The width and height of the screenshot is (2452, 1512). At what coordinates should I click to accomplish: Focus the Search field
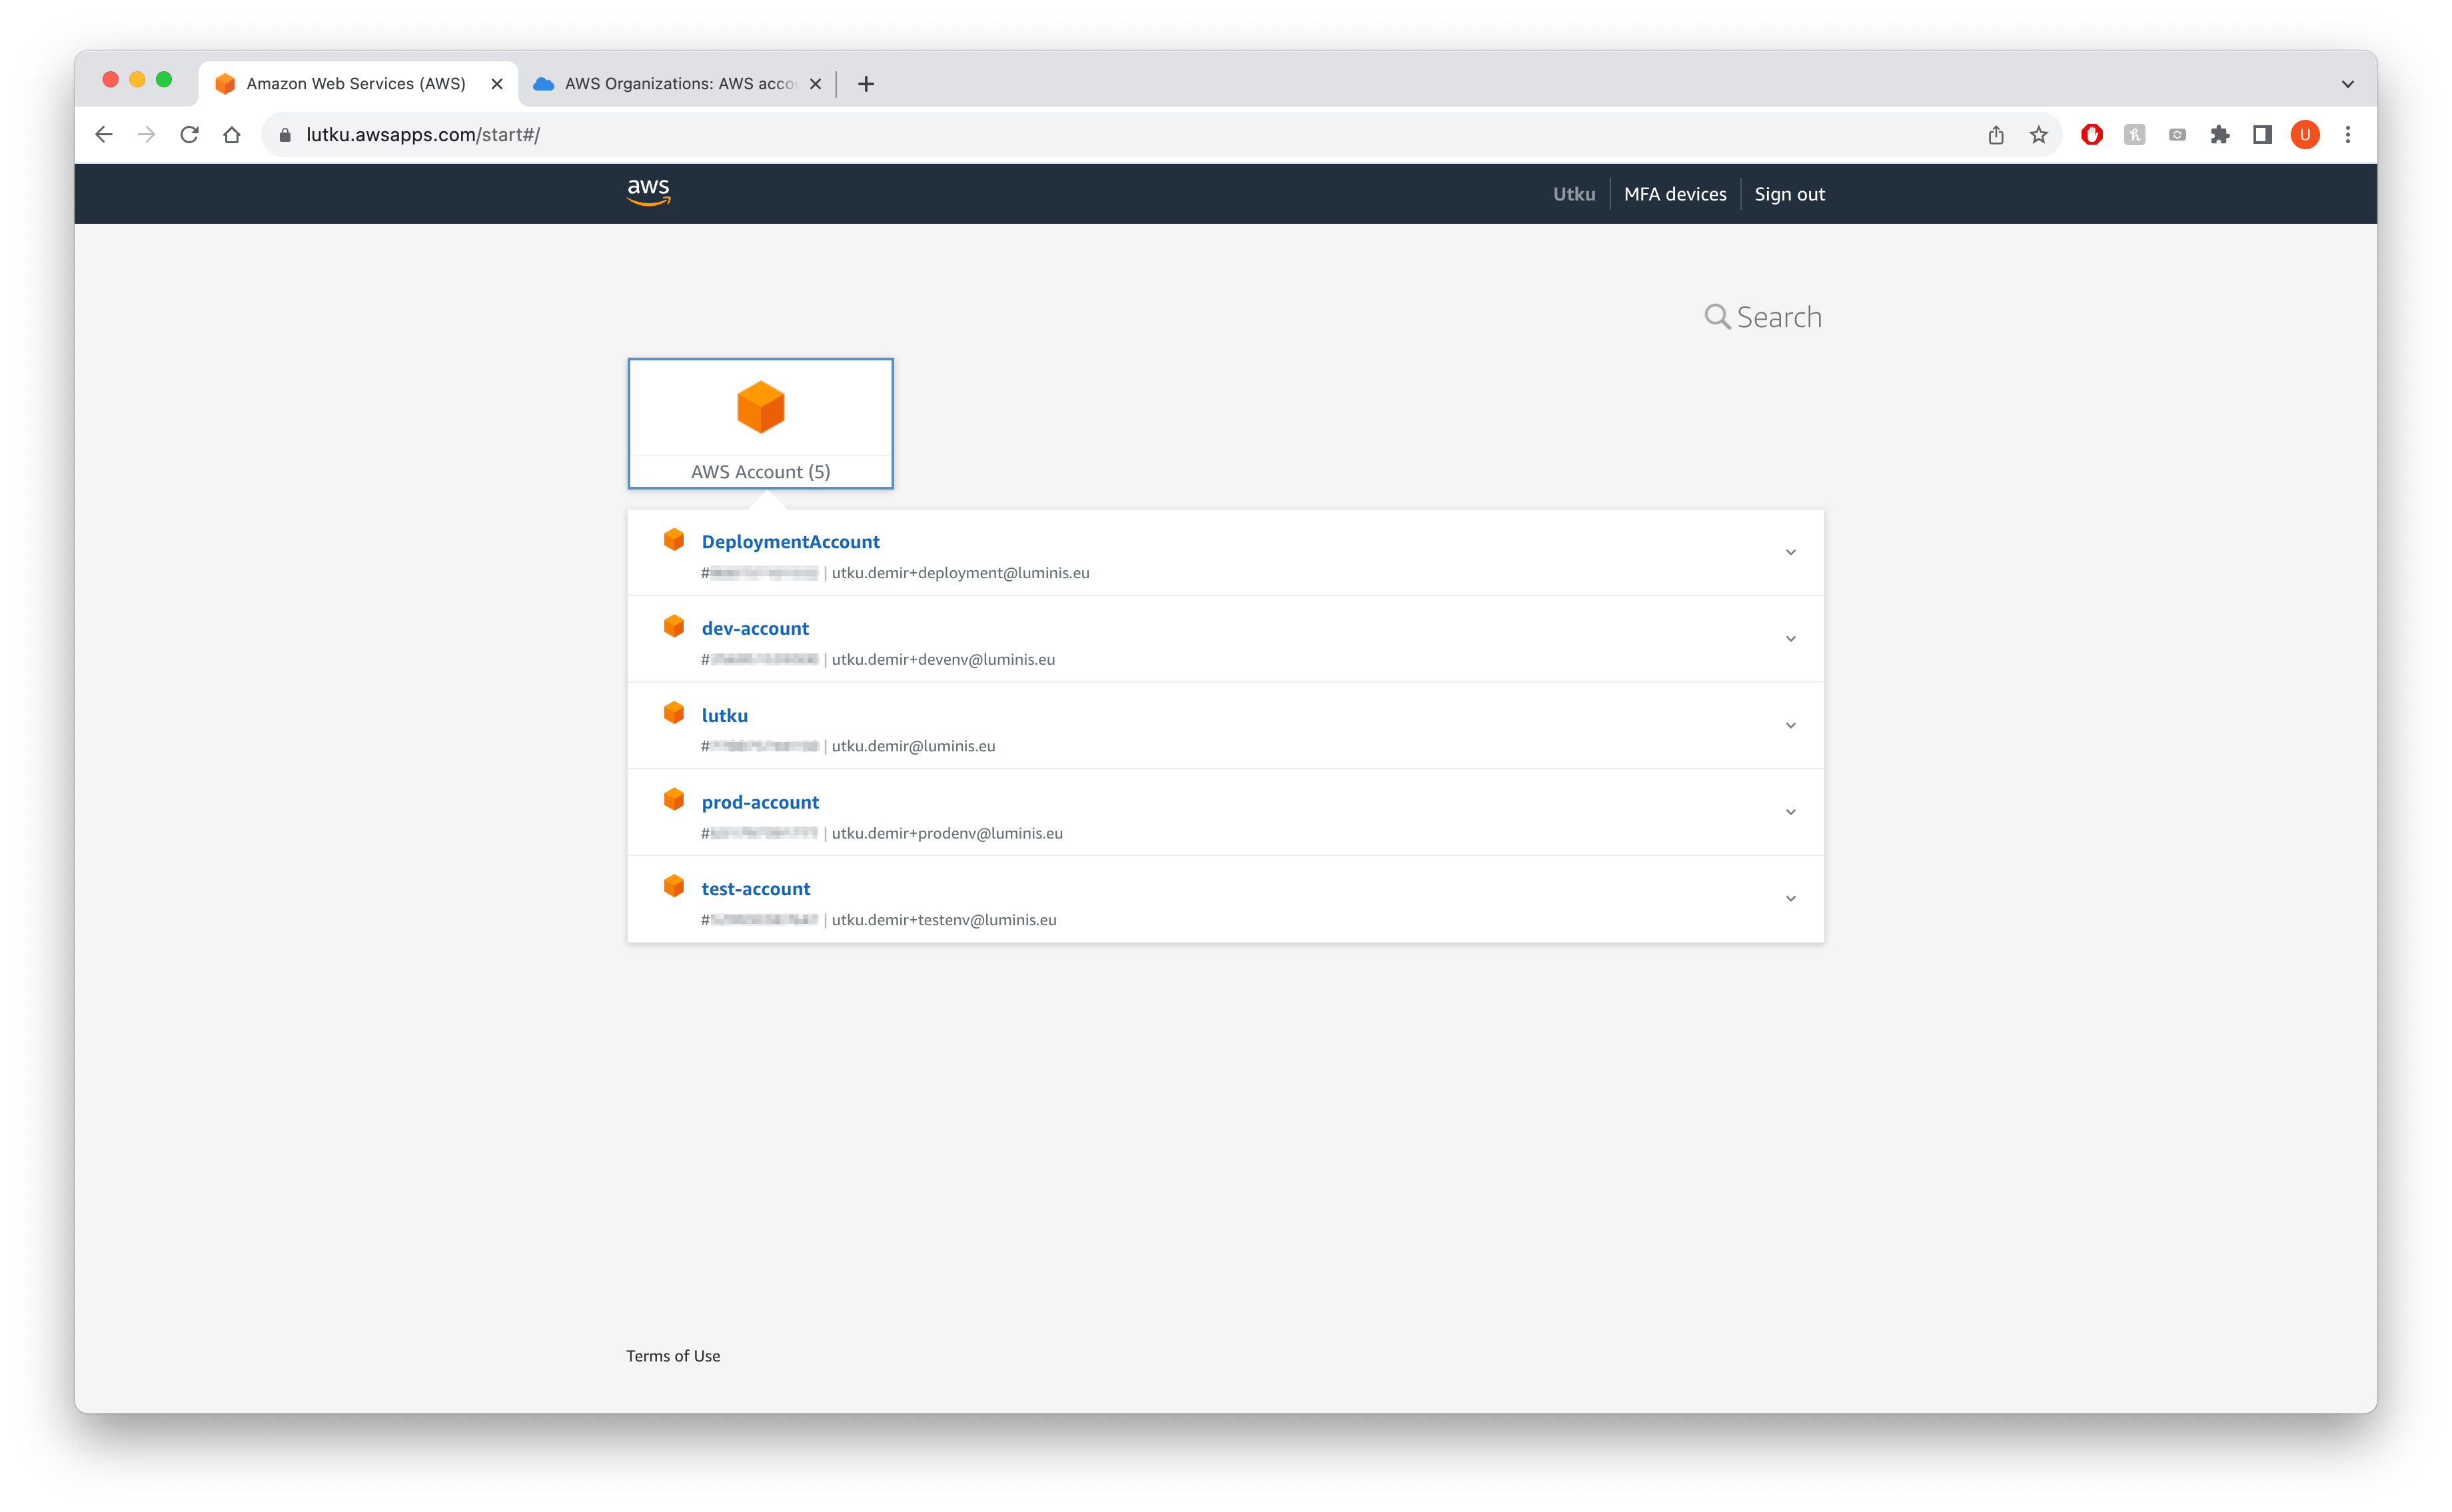pyautogui.click(x=1779, y=317)
